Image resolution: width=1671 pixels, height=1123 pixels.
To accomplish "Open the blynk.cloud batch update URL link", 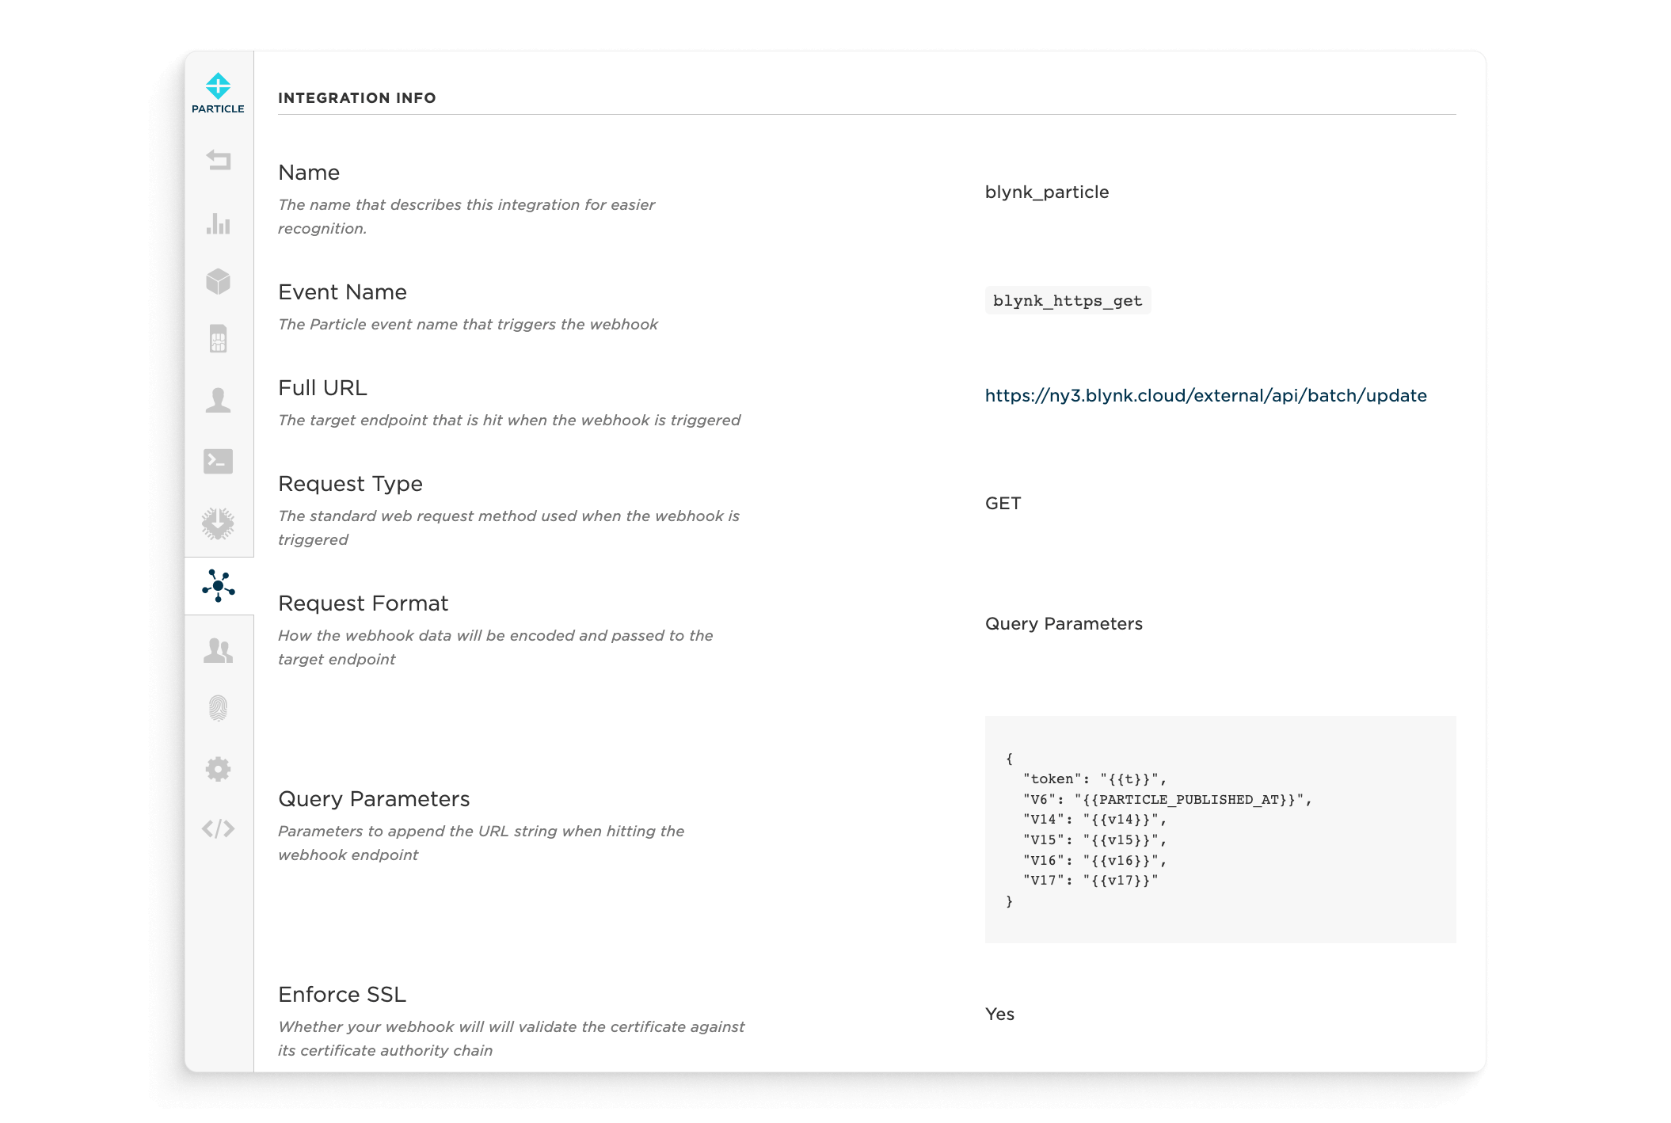I will [x=1205, y=396].
